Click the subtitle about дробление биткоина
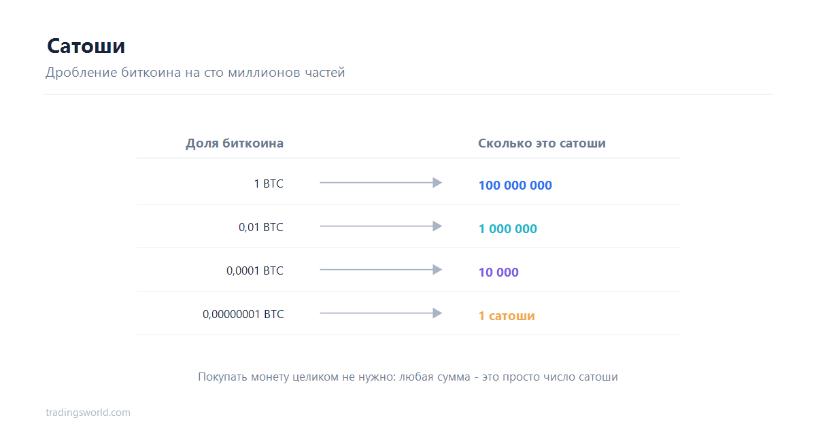This screenshot has width=816, height=435. coord(195,72)
